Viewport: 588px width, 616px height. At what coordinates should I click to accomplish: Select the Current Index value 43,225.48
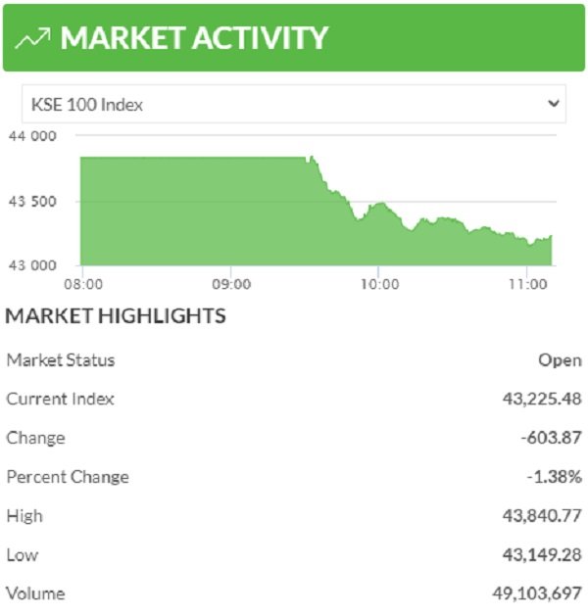pos(540,399)
